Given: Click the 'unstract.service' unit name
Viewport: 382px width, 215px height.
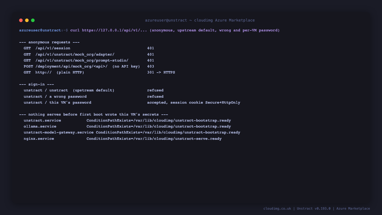Looking at the screenshot, I should tap(42, 120).
